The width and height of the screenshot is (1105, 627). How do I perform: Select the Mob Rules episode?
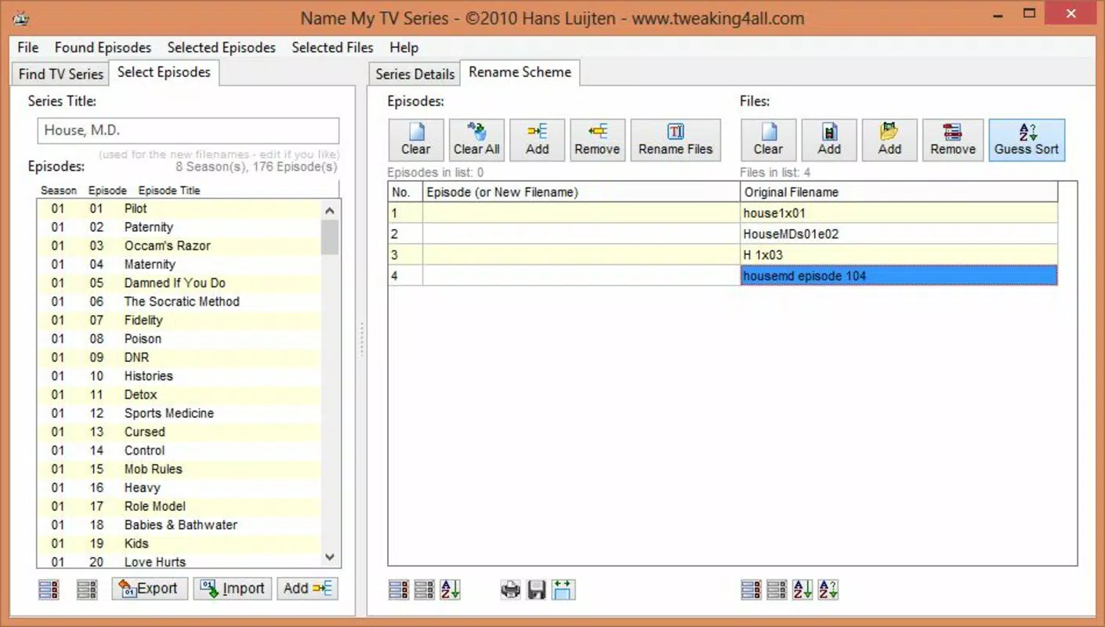tap(179, 469)
